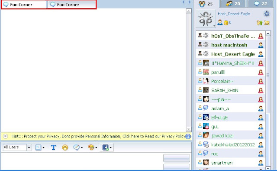Image resolution: width=277 pixels, height=171 pixels.
Task: Select user SaRaH_kHaN in list
Action: (231, 90)
